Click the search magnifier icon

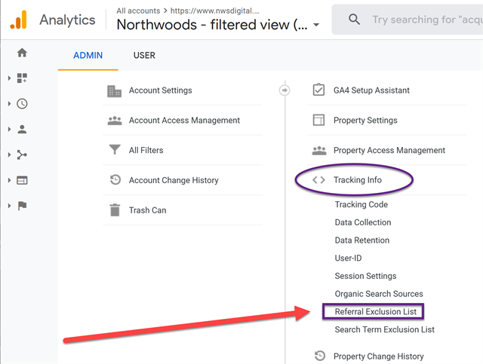tap(354, 20)
